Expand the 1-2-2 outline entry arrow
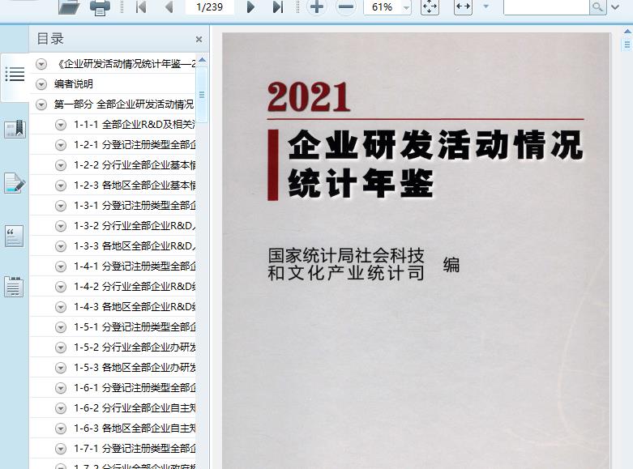 point(61,165)
